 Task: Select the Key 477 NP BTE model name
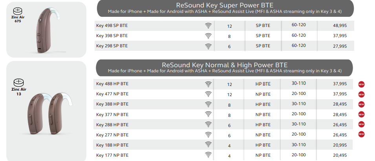[112, 94]
